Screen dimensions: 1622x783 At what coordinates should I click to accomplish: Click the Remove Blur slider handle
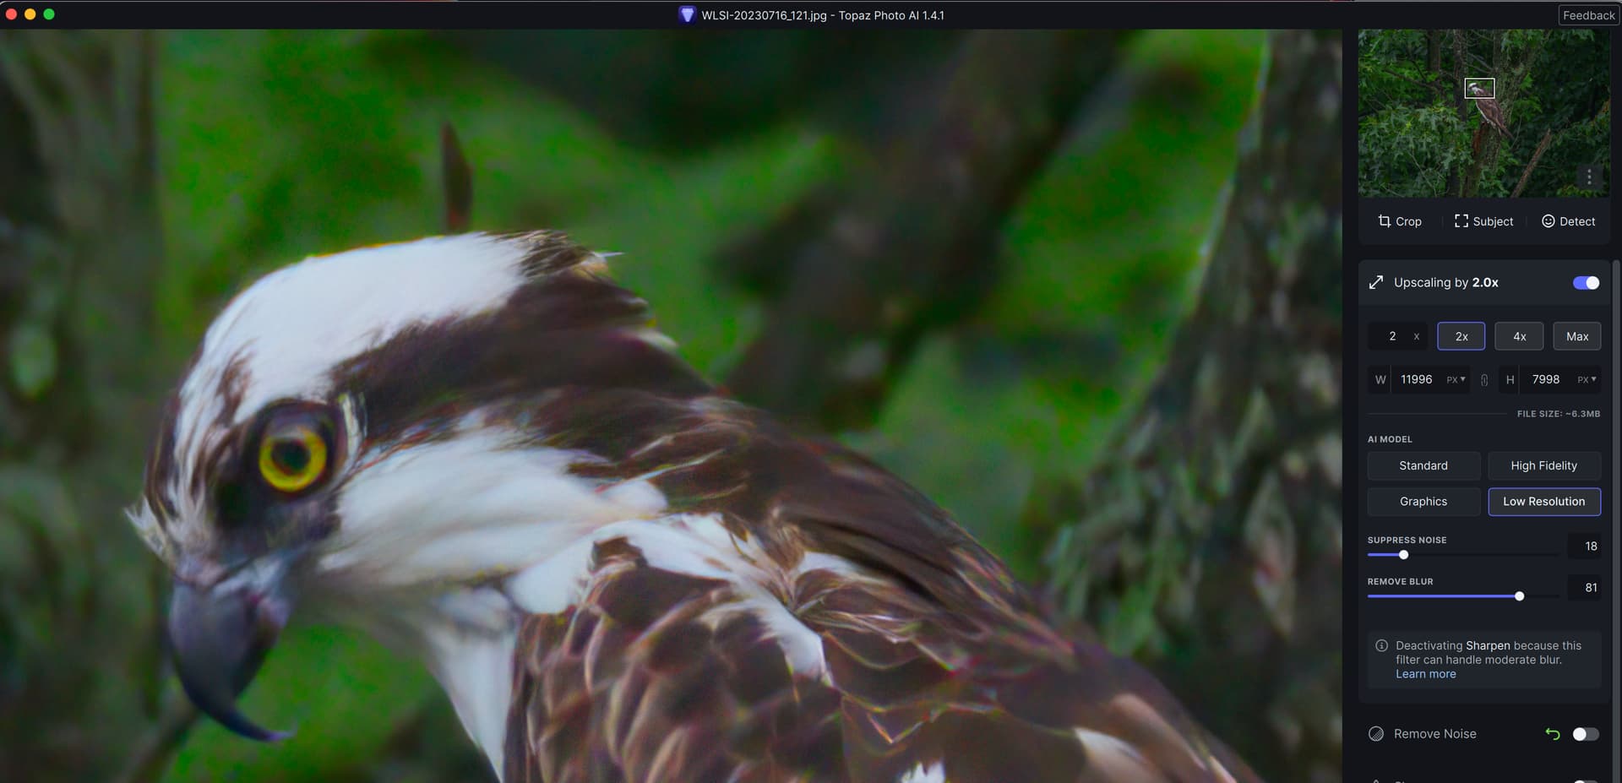pos(1519,596)
